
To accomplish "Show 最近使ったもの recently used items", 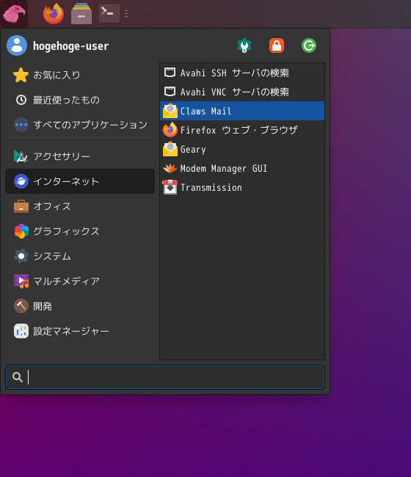I will coord(80,100).
